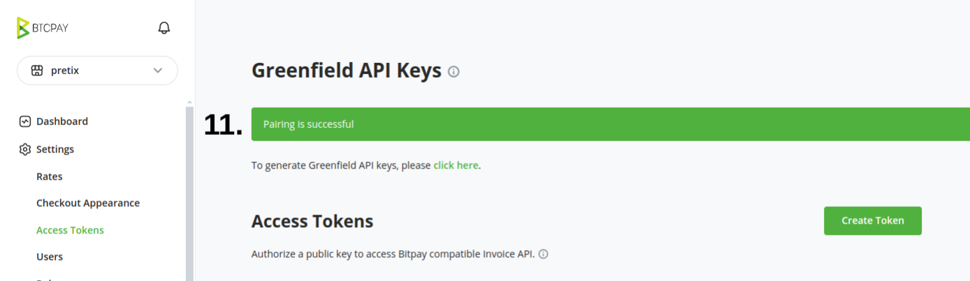
Task: Open the Settings section label
Action: [x=55, y=150]
